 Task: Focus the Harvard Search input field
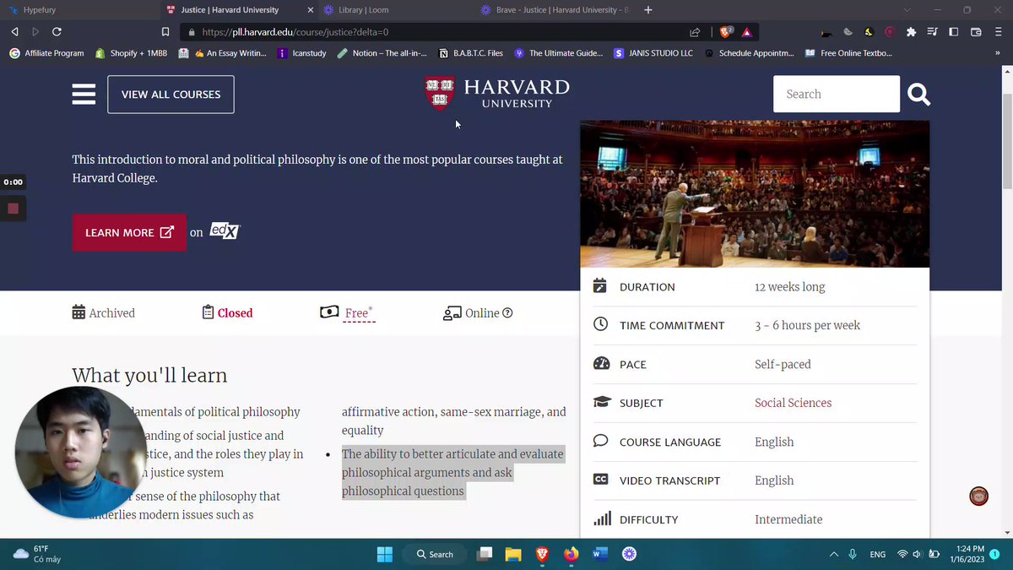(837, 94)
